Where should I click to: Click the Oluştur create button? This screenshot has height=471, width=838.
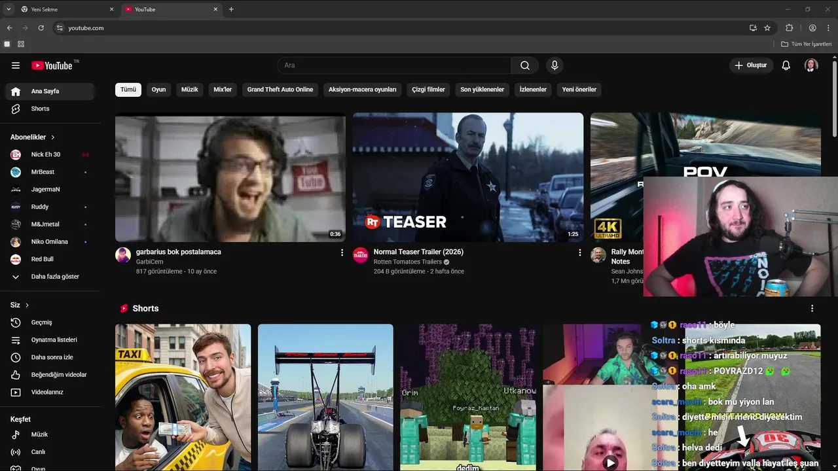[x=751, y=65]
